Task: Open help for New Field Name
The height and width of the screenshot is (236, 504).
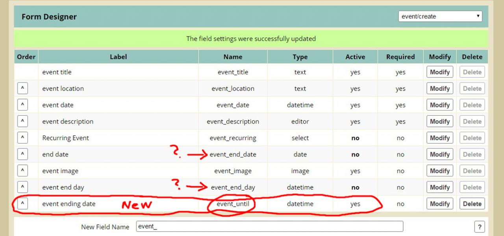Action: [x=479, y=227]
